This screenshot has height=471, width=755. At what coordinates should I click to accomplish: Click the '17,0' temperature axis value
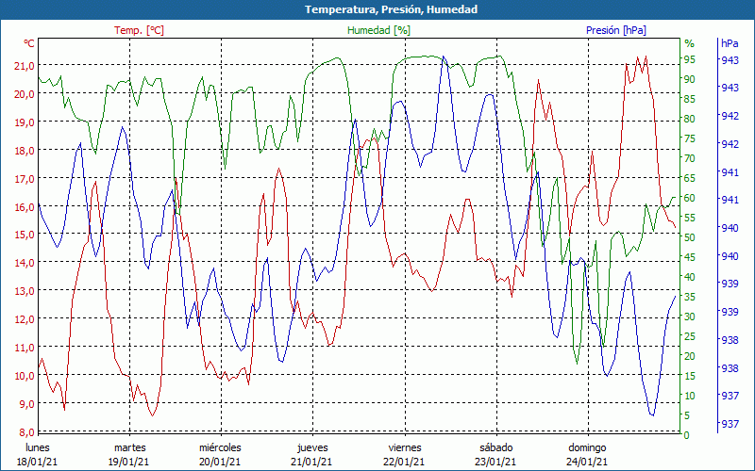coord(25,179)
